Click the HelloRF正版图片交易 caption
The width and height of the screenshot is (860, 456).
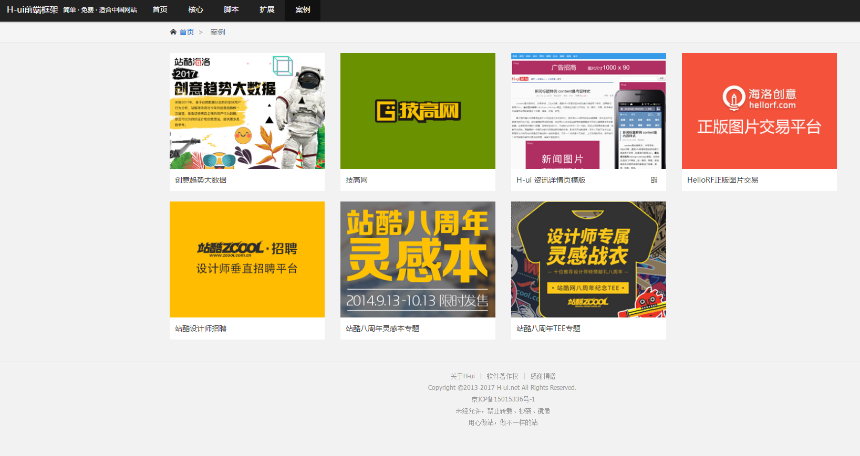click(x=722, y=180)
